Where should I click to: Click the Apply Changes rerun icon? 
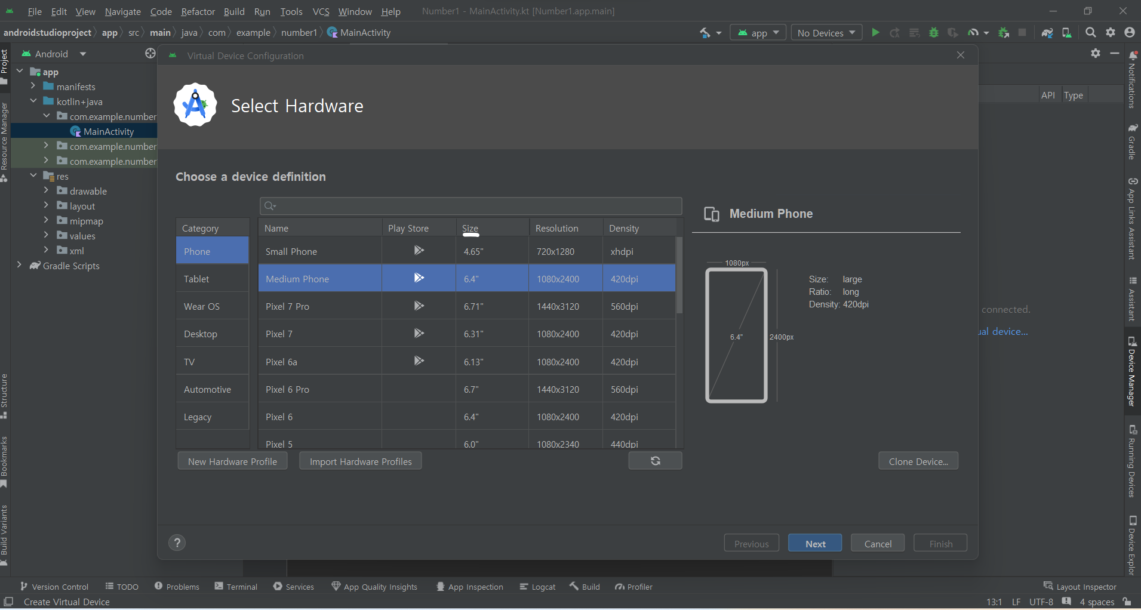click(x=895, y=33)
